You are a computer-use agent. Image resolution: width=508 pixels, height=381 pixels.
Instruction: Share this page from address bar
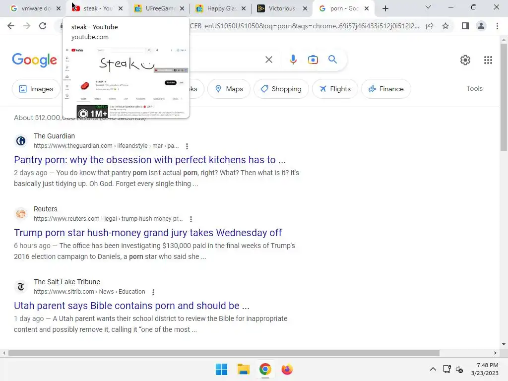(430, 26)
